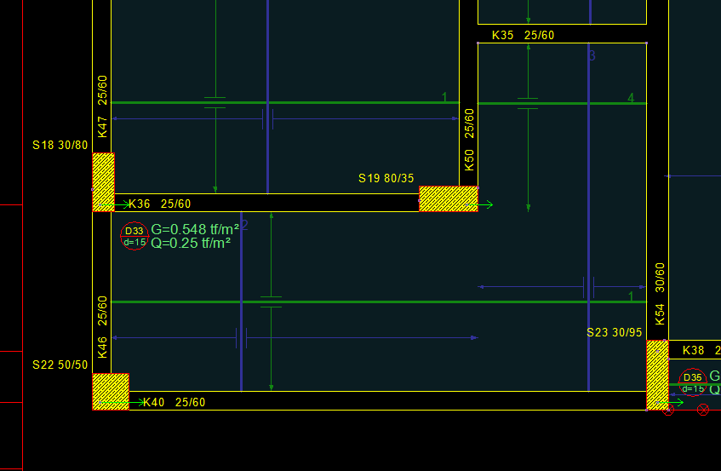Click the G=0.548 tf/m² load text
The image size is (721, 471).
195,230
